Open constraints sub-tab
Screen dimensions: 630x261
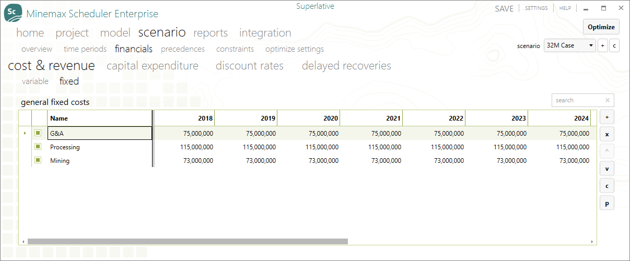pos(235,49)
